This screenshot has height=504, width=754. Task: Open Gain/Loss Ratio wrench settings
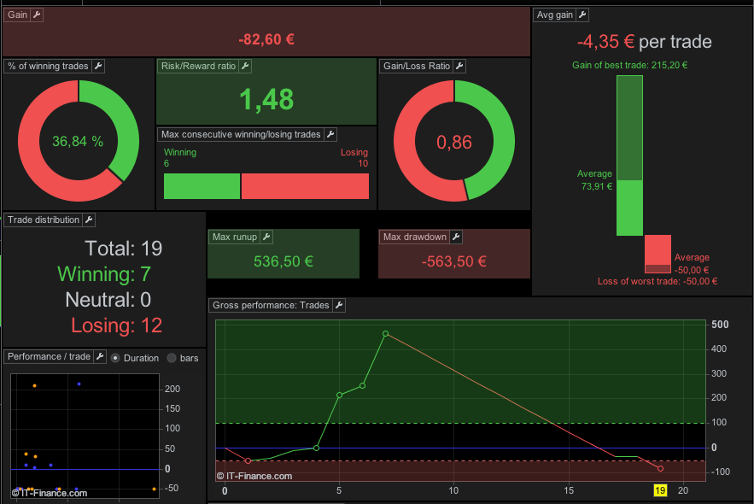459,66
